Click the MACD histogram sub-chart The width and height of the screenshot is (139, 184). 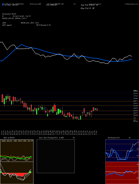click(x=17, y=173)
